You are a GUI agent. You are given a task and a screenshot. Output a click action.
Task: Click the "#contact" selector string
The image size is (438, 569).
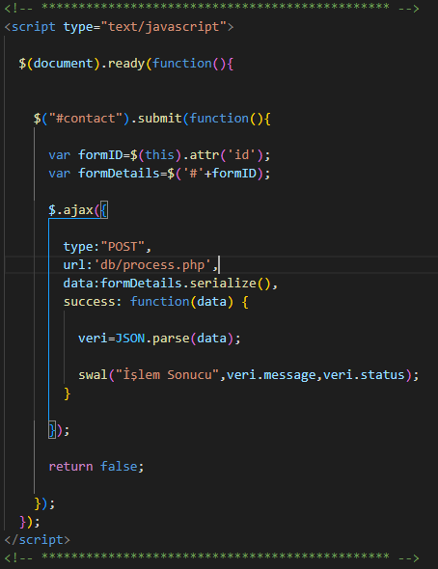[x=86, y=119]
